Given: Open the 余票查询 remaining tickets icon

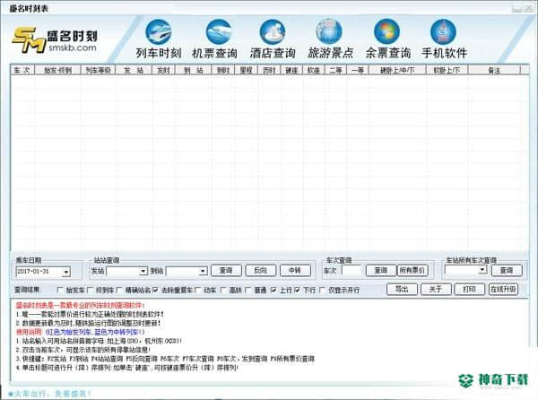Looking at the screenshot, I should coord(387,39).
